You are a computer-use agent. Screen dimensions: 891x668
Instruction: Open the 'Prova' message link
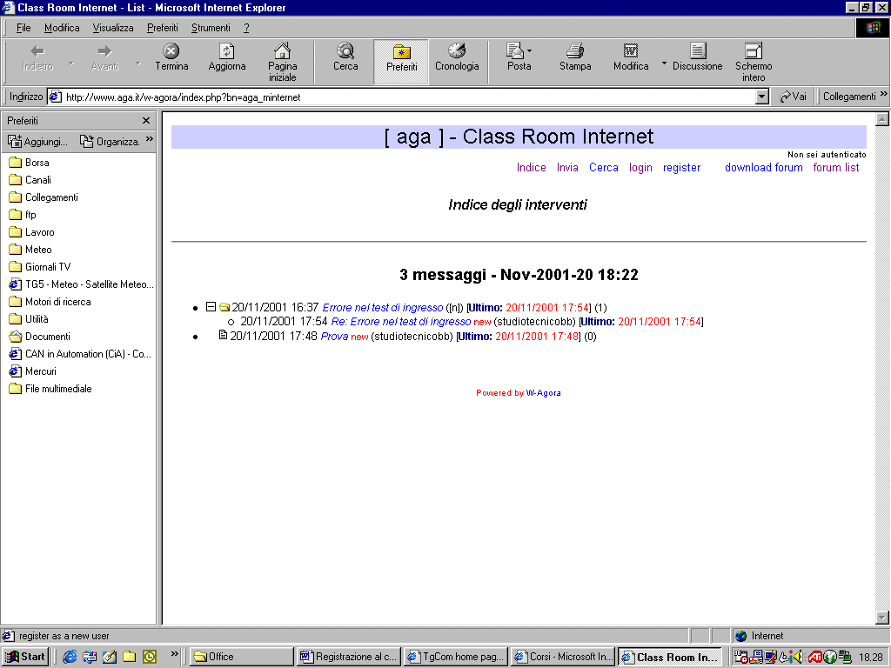coord(334,337)
